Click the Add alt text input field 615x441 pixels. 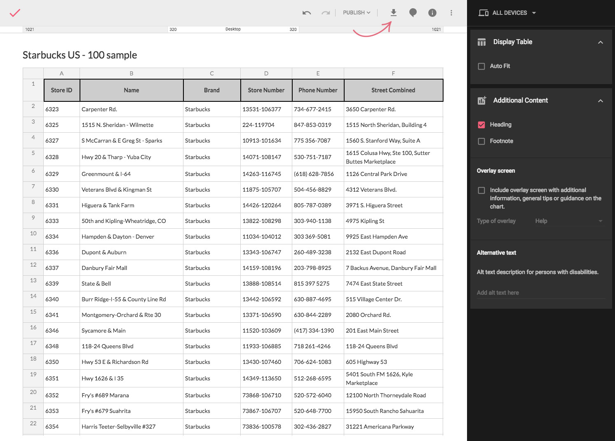pos(541,293)
